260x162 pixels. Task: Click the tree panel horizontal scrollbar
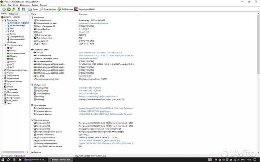[15, 152]
